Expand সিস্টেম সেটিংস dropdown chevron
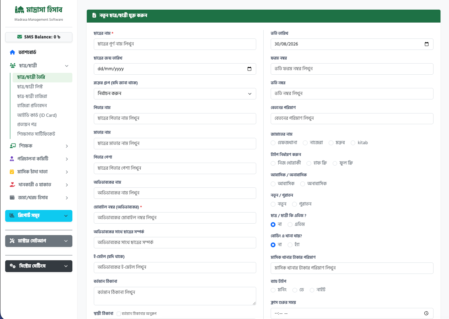 click(66, 266)
